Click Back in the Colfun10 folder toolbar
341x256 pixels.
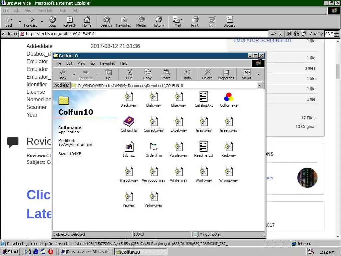(x=62, y=74)
